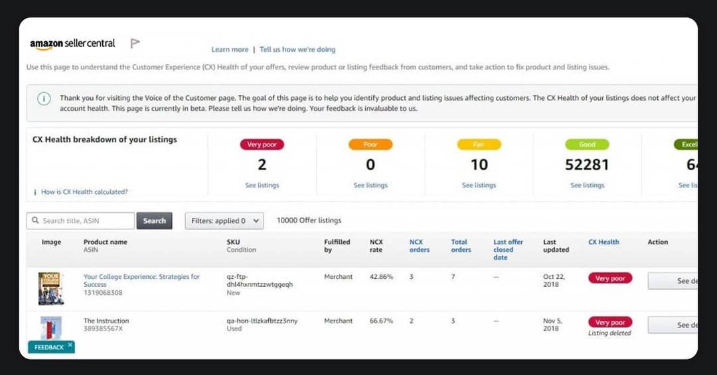Click The Instruction product name
This screenshot has height=375, width=717.
tap(106, 321)
